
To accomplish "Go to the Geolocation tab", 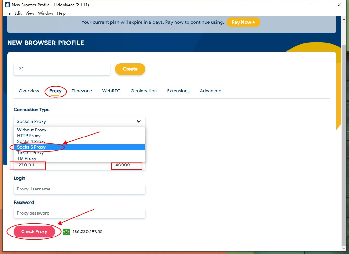I will click(x=143, y=91).
